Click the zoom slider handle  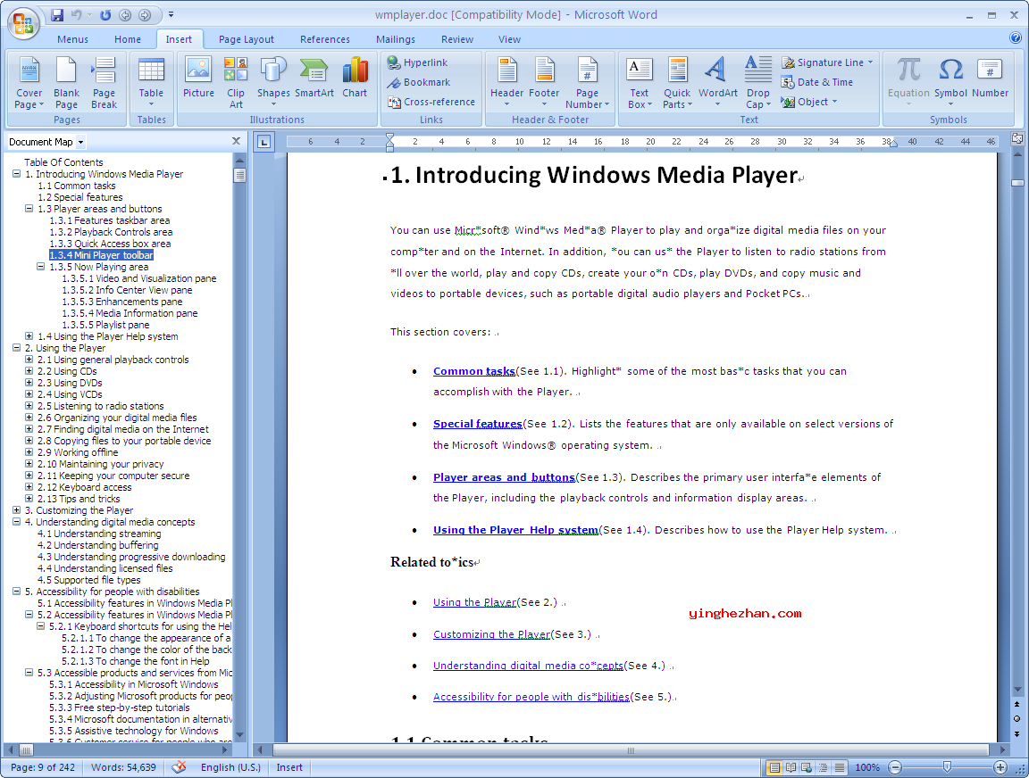coord(947,767)
